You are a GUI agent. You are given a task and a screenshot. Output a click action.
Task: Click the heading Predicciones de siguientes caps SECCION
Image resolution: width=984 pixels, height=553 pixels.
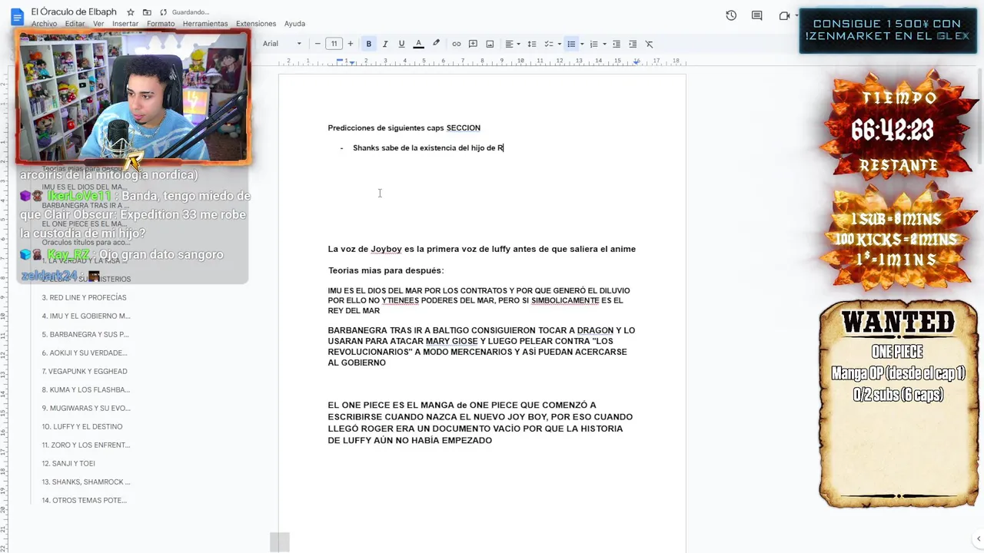click(x=404, y=128)
